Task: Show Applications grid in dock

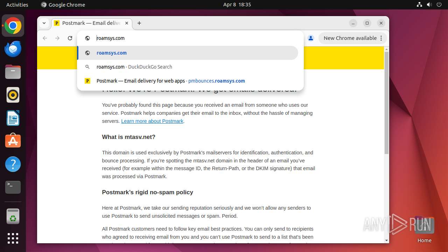Action: click(x=13, y=238)
